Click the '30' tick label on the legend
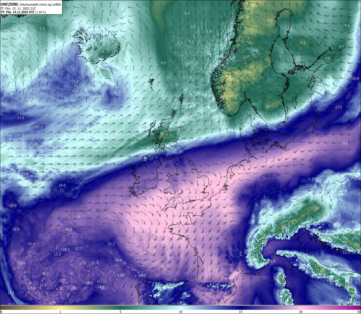 click(x=301, y=312)
